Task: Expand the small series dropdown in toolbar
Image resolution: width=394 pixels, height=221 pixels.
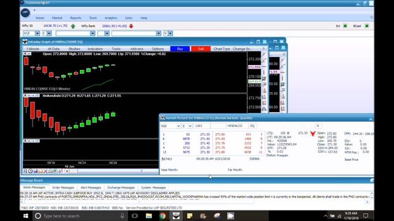Action: click(107, 33)
